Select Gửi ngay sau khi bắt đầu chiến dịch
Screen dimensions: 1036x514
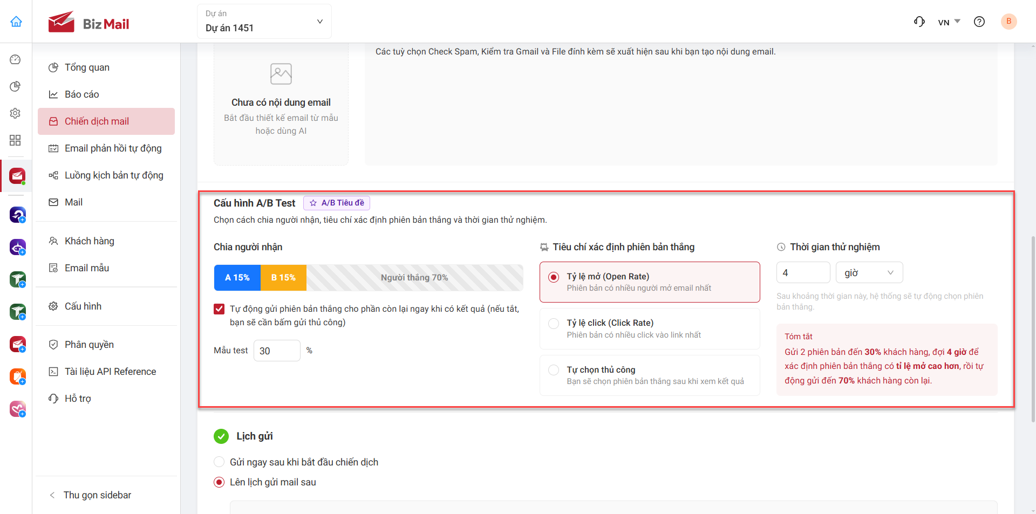coord(219,462)
